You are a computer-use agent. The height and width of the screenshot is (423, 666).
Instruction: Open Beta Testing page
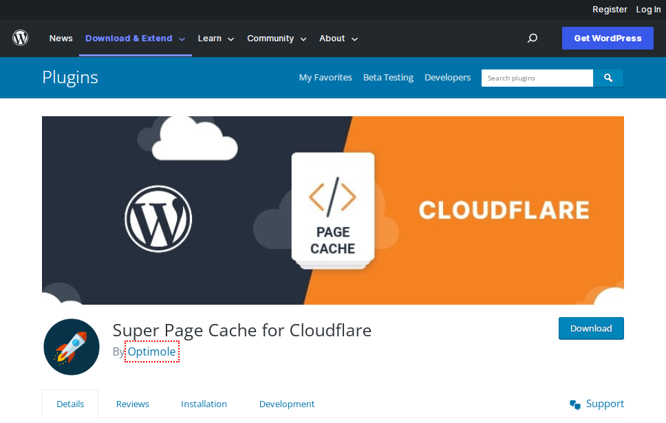tap(388, 78)
